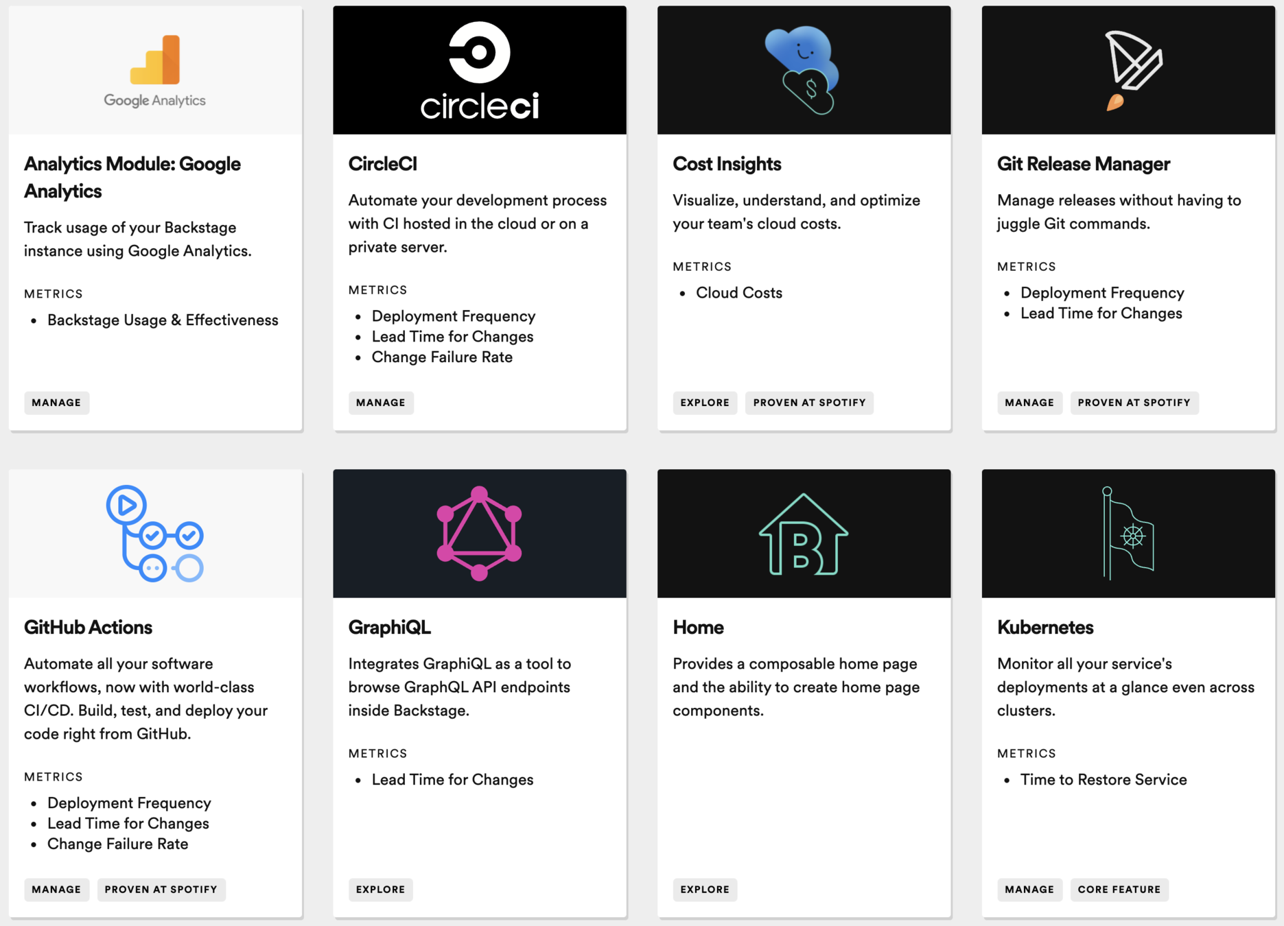Click the Kubernetes description about monitoring deployments
This screenshot has width=1284, height=926.
[1125, 687]
